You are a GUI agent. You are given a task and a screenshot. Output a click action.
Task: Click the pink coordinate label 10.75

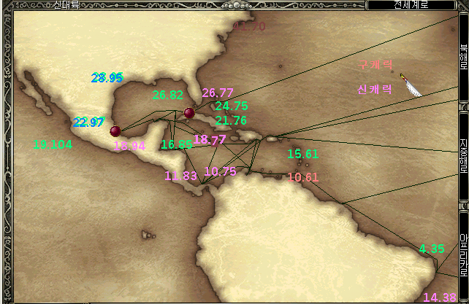click(220, 171)
